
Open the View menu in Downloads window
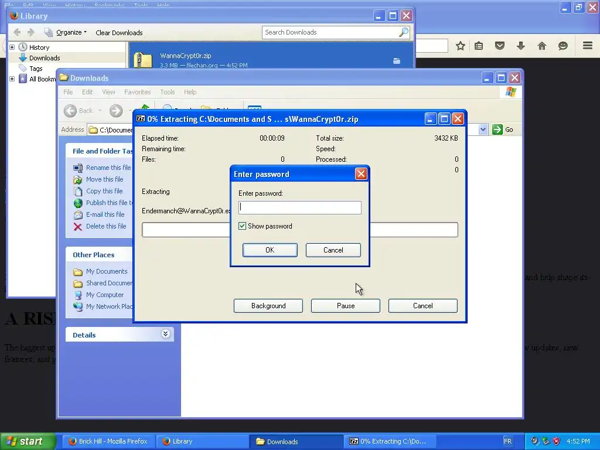108,92
